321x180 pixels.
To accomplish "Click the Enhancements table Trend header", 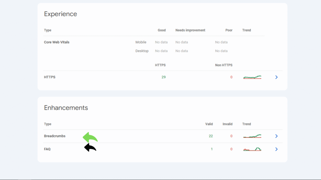I will (x=246, y=124).
